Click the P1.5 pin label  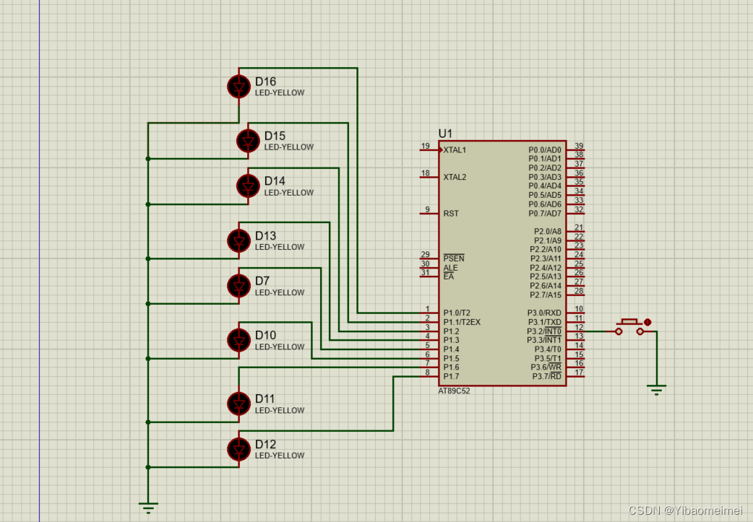(451, 358)
